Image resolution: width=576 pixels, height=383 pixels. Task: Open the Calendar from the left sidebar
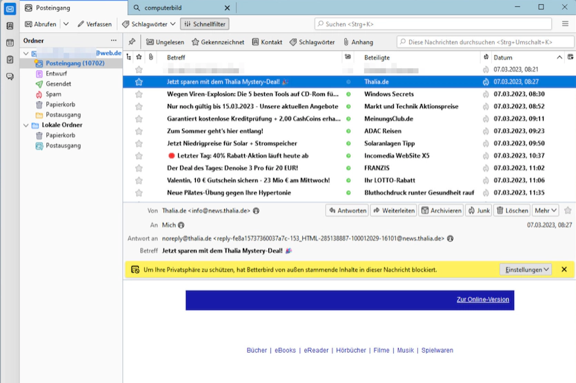(x=10, y=43)
